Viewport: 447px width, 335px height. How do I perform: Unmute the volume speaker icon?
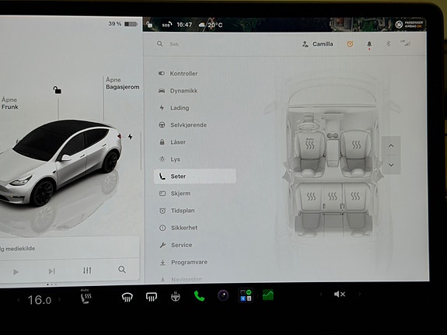340,294
